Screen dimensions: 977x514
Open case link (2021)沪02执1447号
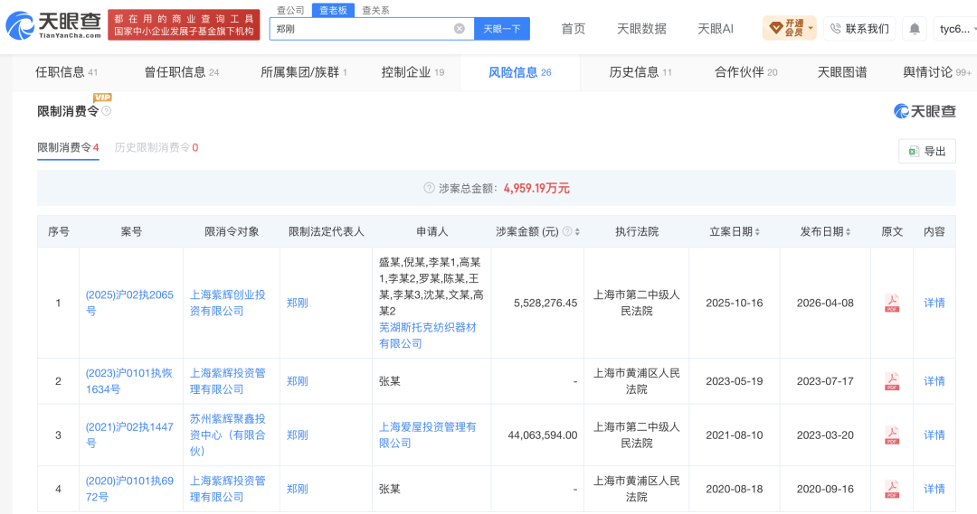[x=129, y=435]
